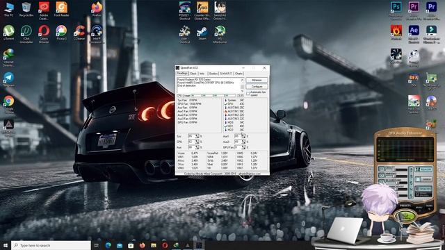445x250 pixels.
Task: Open Google Chrome desktop shortcut
Action: point(8,104)
